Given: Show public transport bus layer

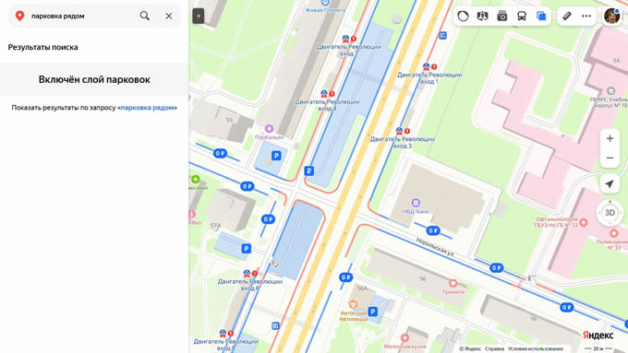Looking at the screenshot, I should (x=522, y=16).
